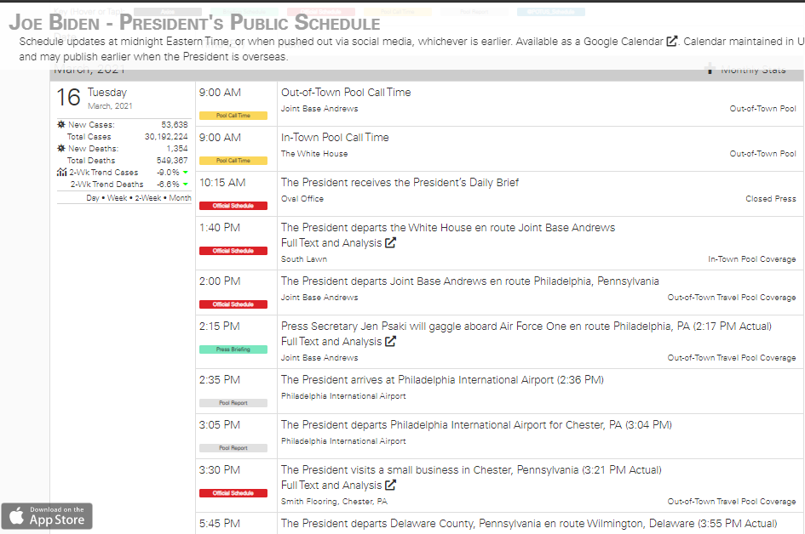Viewport: 805px width, 534px height.
Task: Open the external link icon in the 3:30 PM small business entry
Action: 391,485
